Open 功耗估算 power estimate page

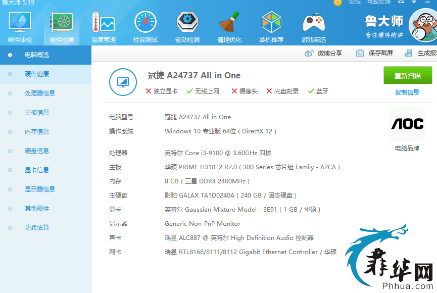[45, 228]
